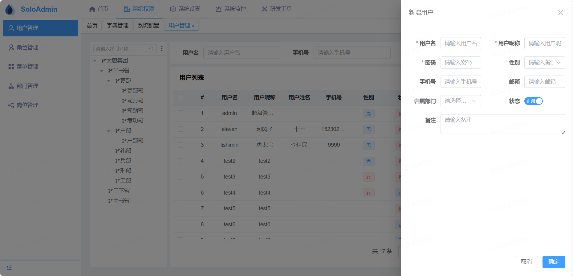The height and width of the screenshot is (276, 573).
Task: Open 菜单管理 from the sidebar
Action: [x=27, y=67]
